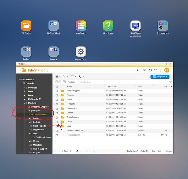Go forward with the breadcrumb forward arrow

click(60, 82)
